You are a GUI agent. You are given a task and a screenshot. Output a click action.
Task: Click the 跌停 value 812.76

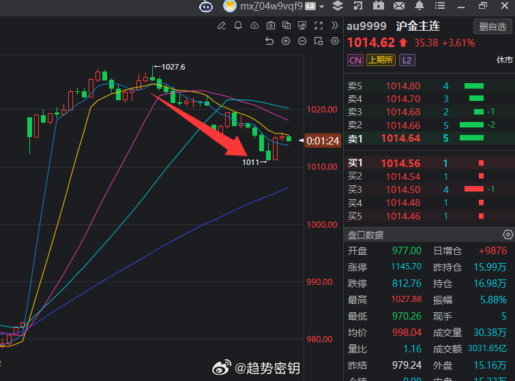407,284
